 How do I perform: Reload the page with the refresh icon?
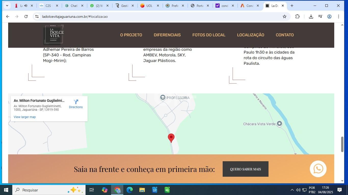coord(26,17)
